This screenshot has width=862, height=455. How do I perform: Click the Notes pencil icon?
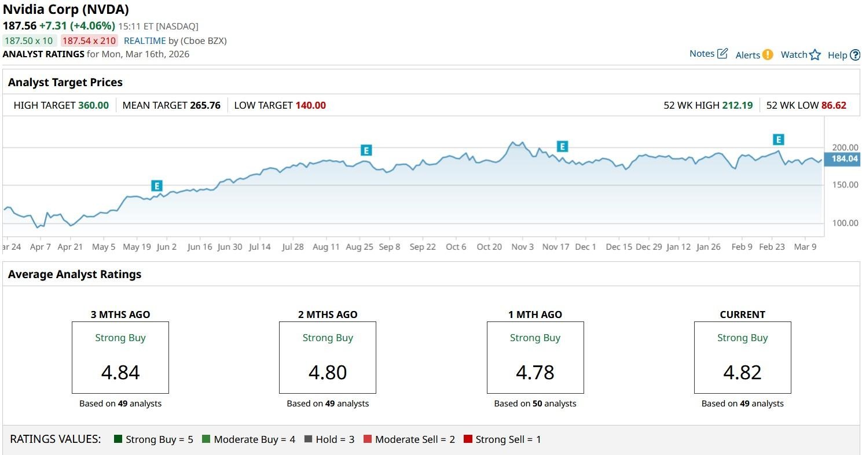(722, 54)
